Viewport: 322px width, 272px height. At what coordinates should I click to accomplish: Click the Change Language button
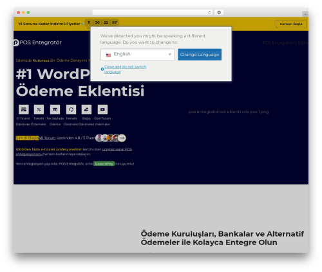point(200,55)
